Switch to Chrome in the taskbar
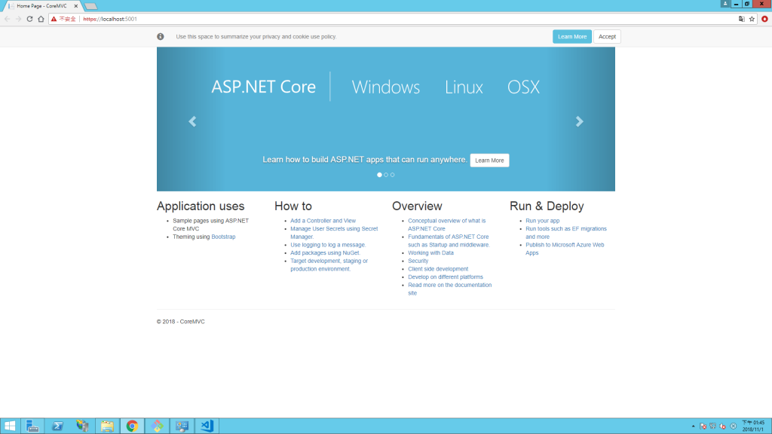Image resolution: width=772 pixels, height=434 pixels. 132,426
